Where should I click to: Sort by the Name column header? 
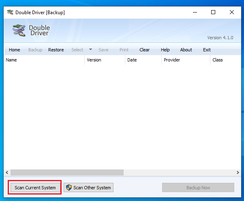[44, 60]
